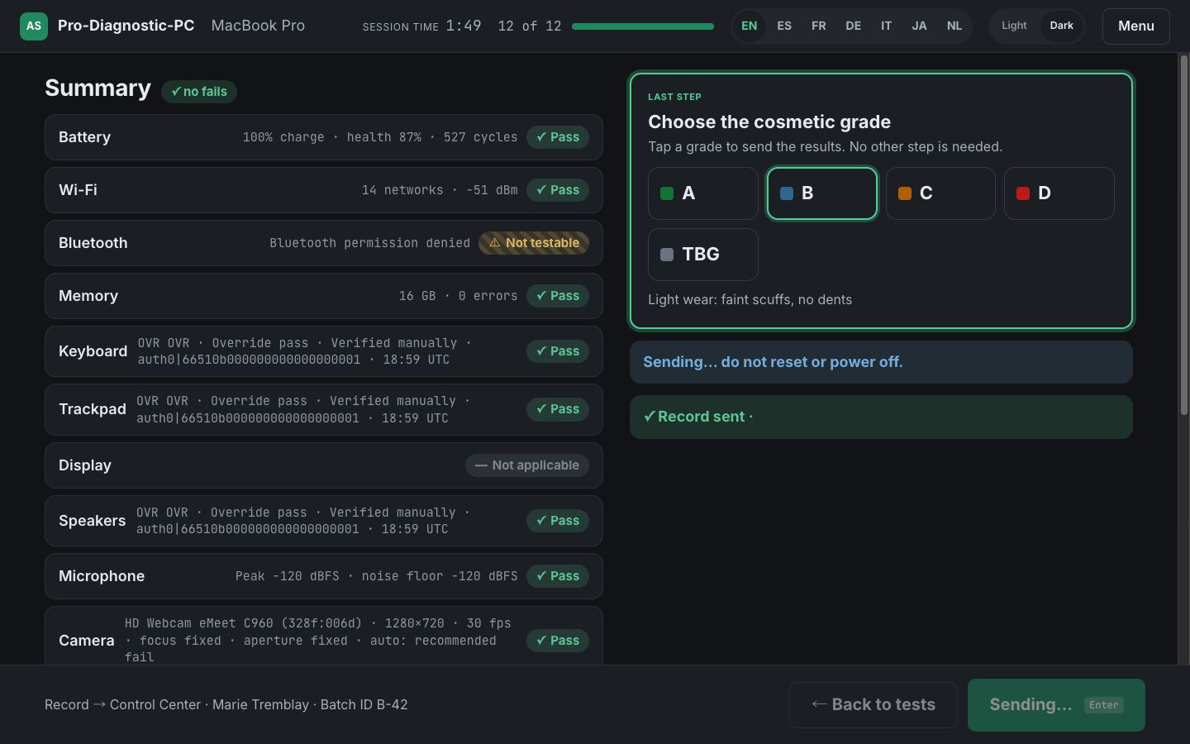Click the Memory Pass badge
The height and width of the screenshot is (744, 1190).
click(x=558, y=296)
